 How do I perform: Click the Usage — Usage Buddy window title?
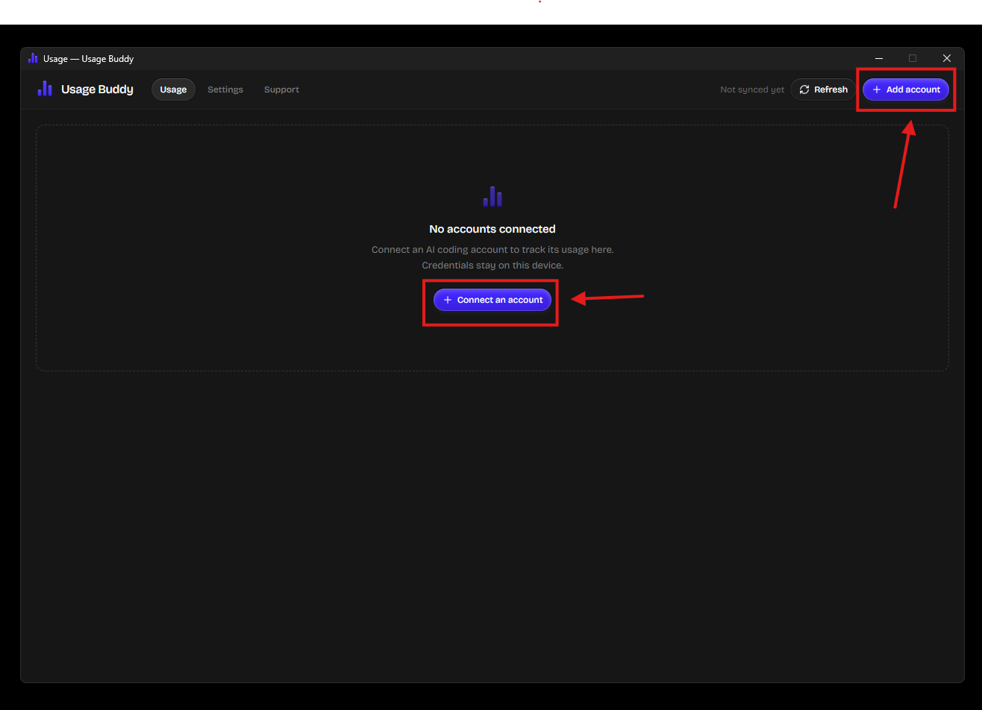[x=89, y=59]
